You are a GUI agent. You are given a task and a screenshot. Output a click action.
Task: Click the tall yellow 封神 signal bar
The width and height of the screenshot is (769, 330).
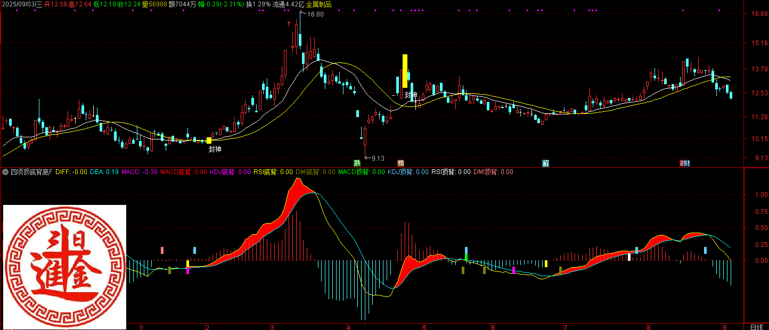click(x=405, y=71)
